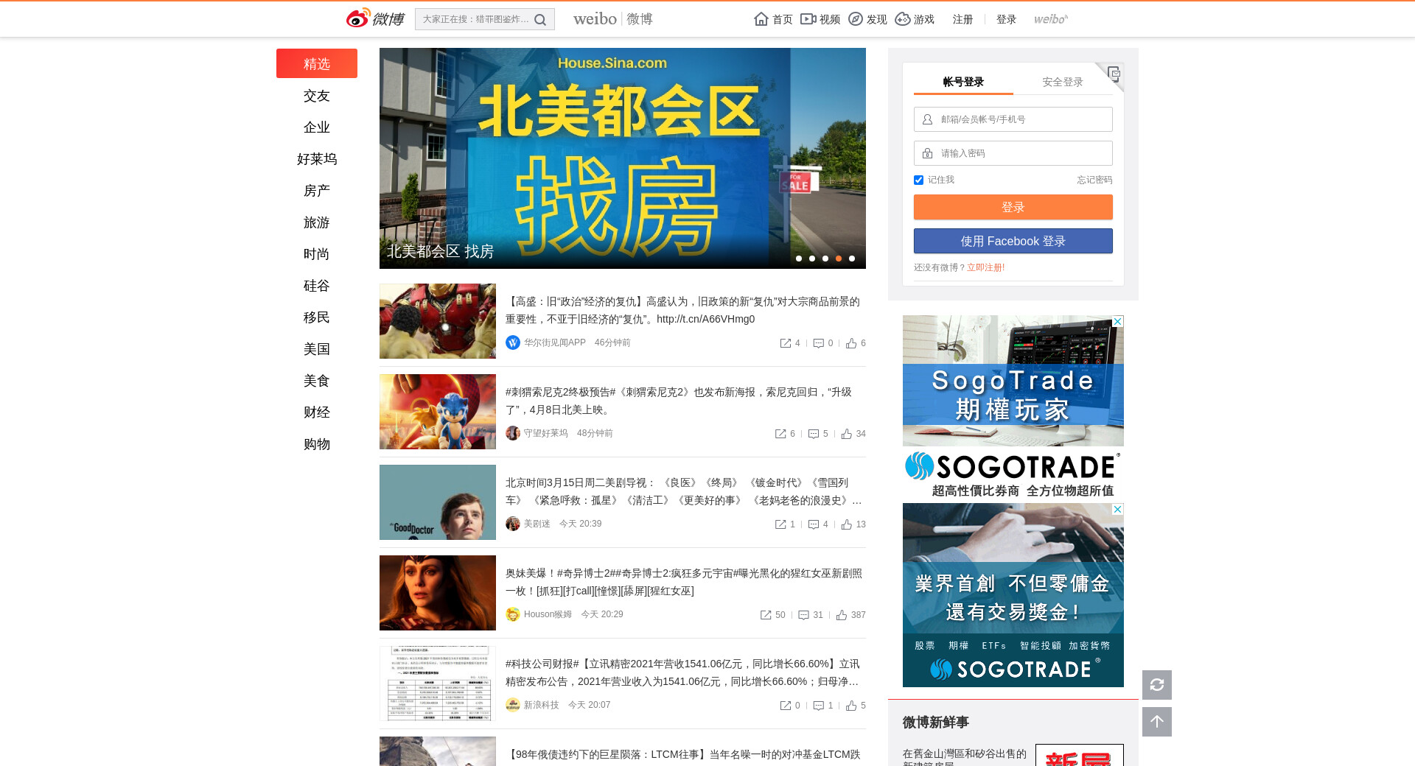Screen dimensions: 1415x766
Task: Open 视频 in top navigation
Action: (x=820, y=19)
